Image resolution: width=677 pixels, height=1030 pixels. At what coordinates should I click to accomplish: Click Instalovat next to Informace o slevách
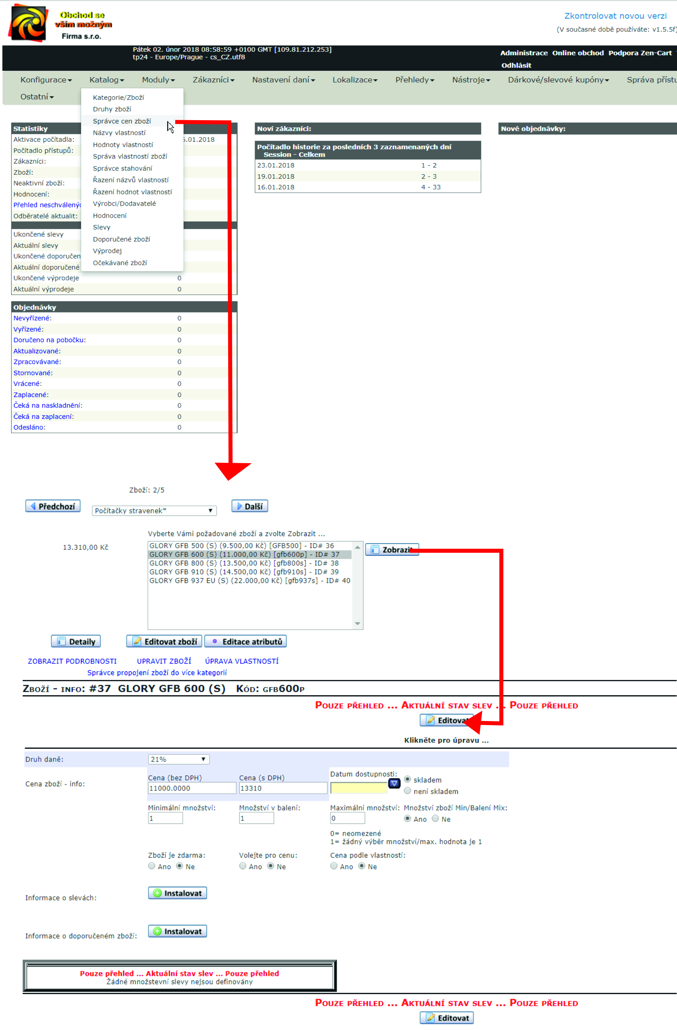coord(177,893)
